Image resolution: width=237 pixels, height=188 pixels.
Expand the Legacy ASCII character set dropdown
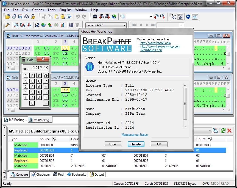click(x=124, y=25)
